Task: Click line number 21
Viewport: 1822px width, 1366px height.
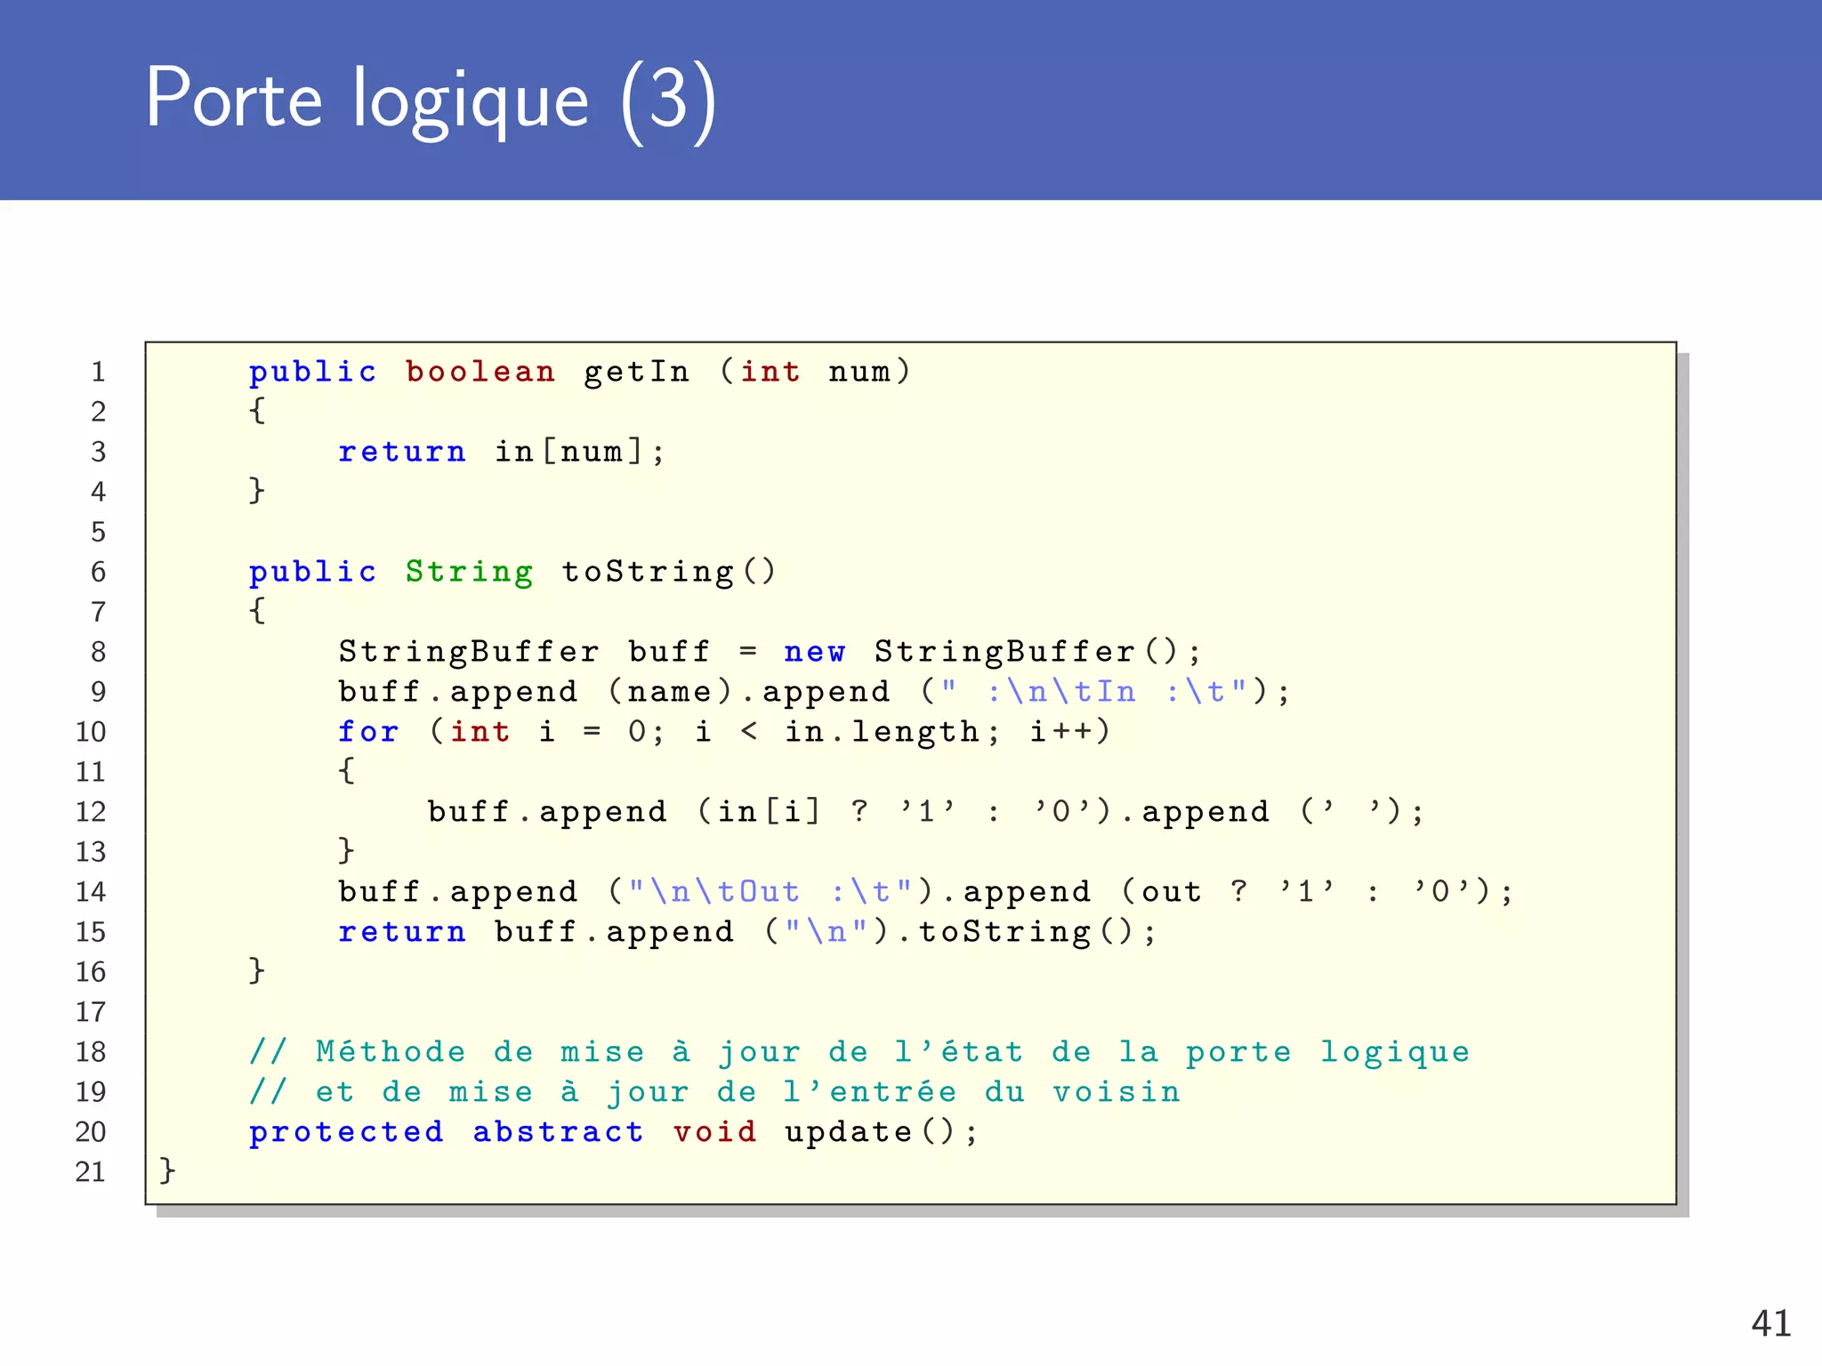Action: point(91,1172)
